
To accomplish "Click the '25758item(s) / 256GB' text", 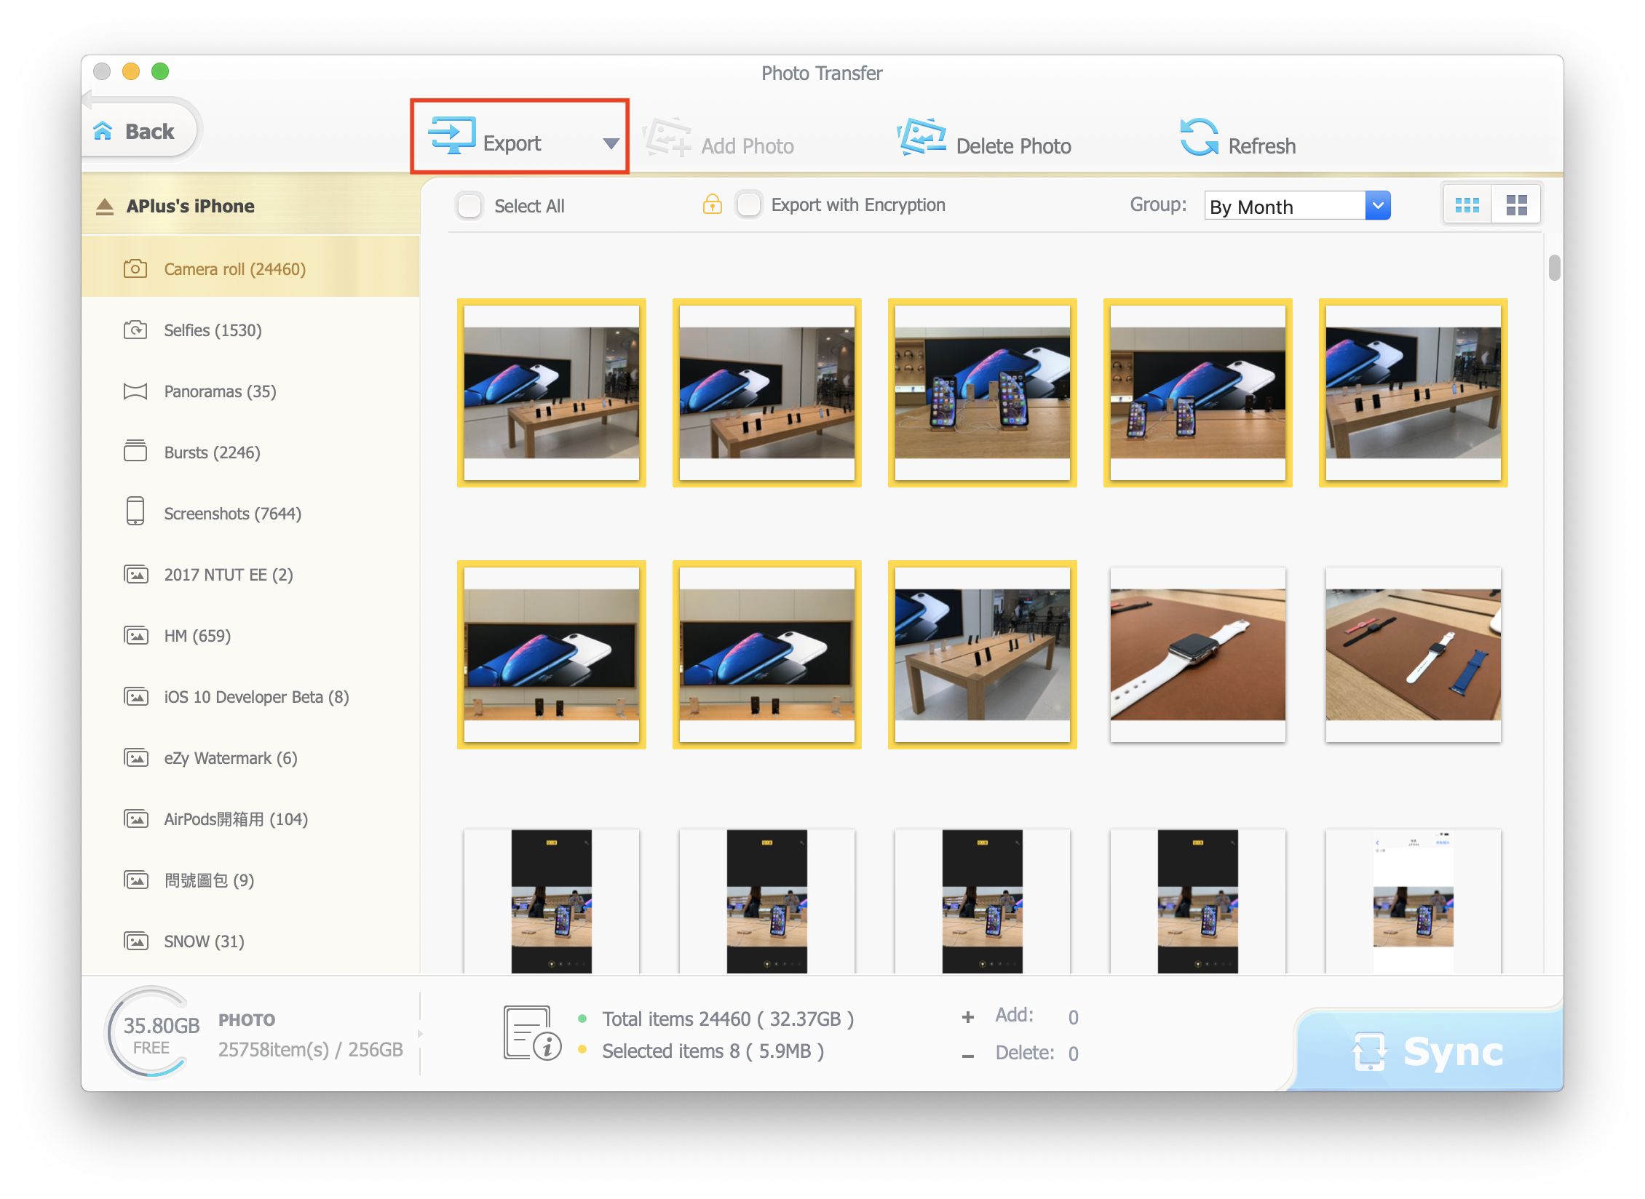I will pyautogui.click(x=311, y=1050).
